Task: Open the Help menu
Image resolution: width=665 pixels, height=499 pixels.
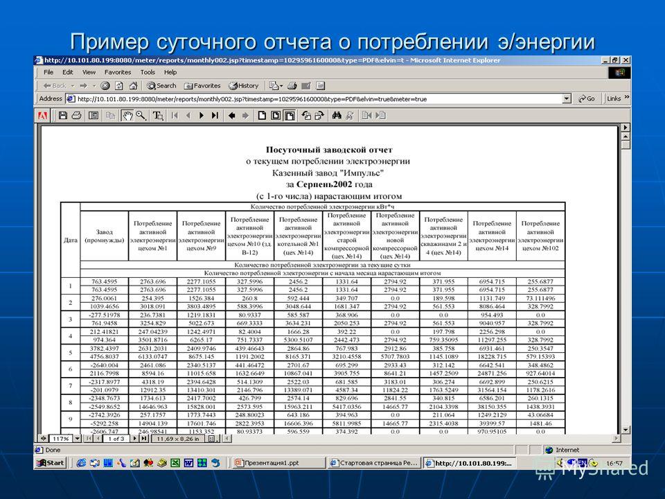Action: pyautogui.click(x=170, y=72)
